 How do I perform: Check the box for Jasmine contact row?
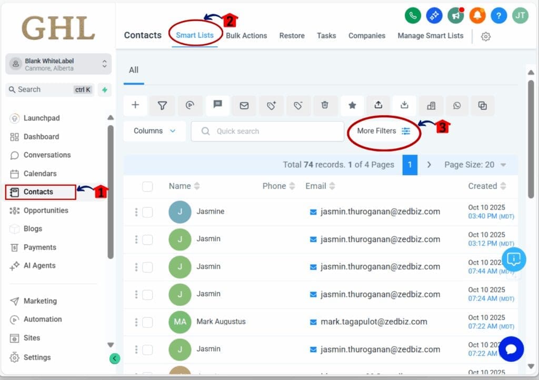pos(147,212)
